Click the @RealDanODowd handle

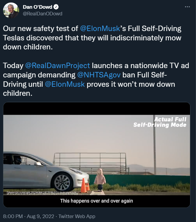pos(43,14)
